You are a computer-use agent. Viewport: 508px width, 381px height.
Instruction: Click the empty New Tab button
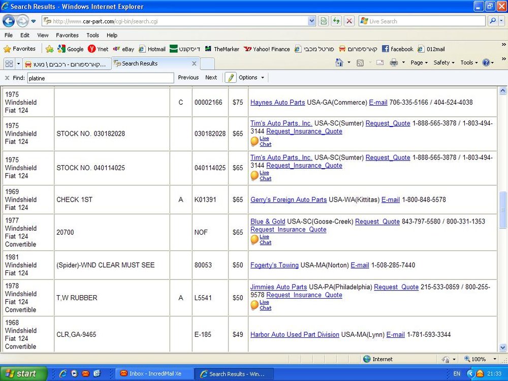tap(207, 63)
